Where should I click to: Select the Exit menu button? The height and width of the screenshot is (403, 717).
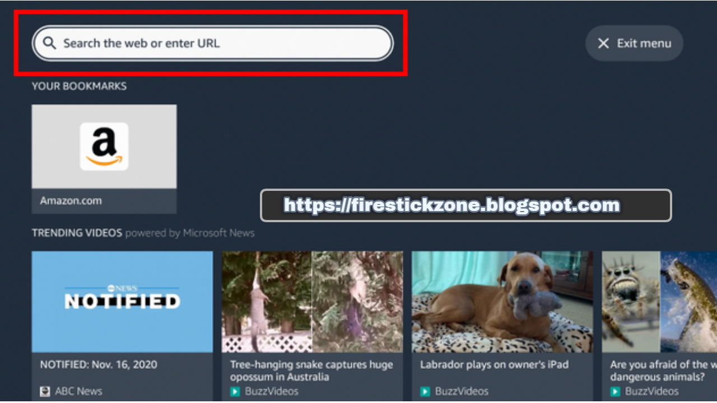(634, 43)
